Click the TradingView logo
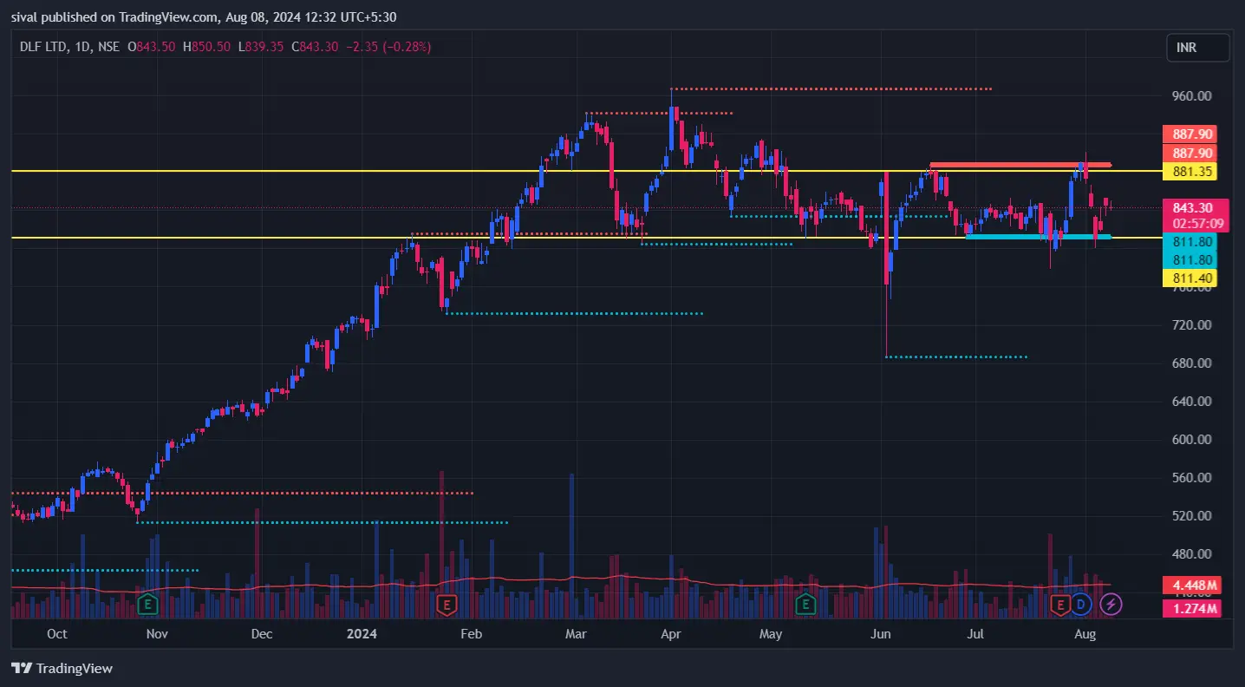Image resolution: width=1245 pixels, height=687 pixels. [62, 668]
